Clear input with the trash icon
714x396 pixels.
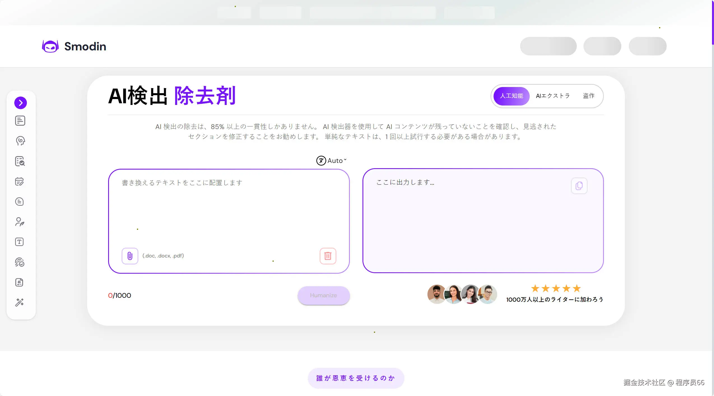[x=328, y=256]
